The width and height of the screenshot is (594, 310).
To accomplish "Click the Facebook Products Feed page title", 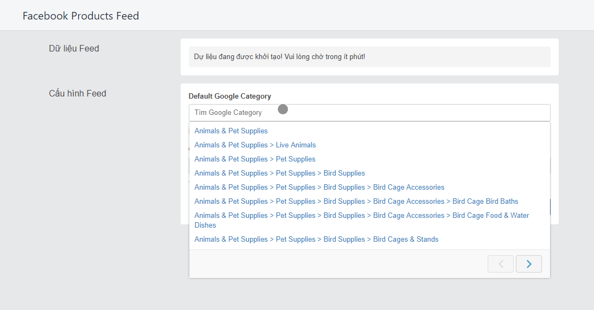I will [x=81, y=16].
